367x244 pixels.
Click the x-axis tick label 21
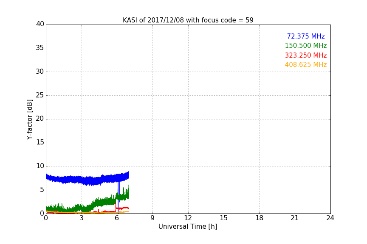295,218
